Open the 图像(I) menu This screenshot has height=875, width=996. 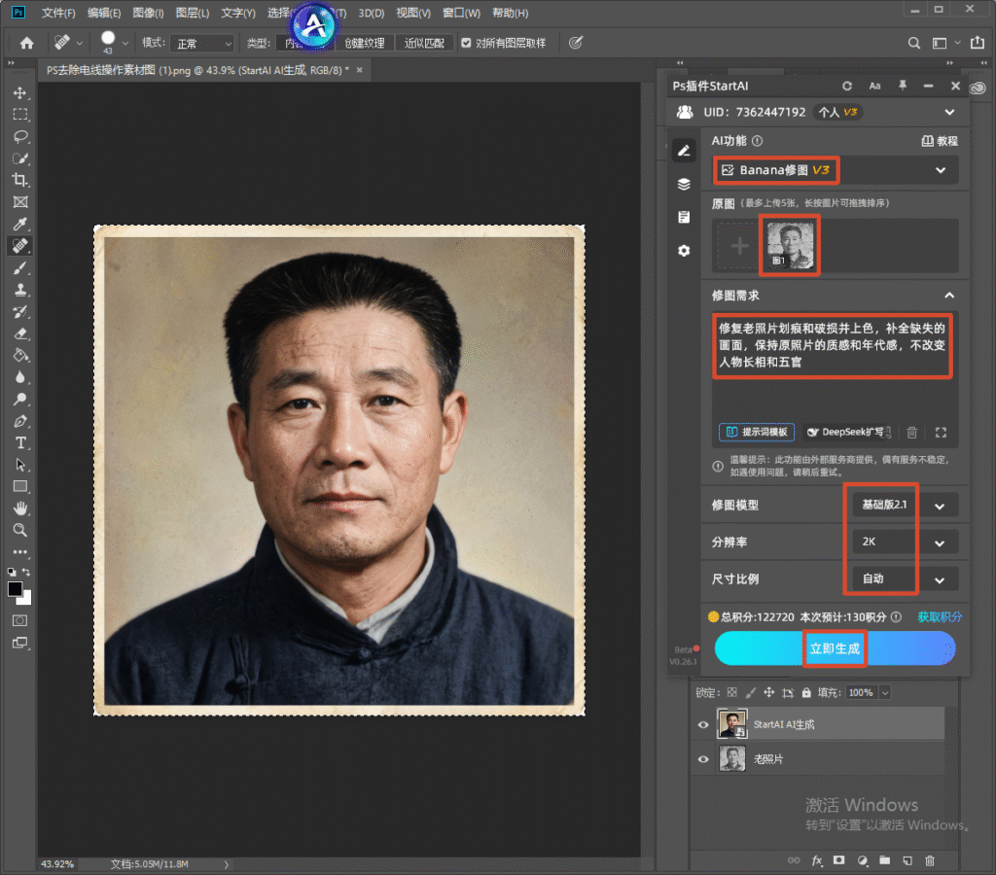pyautogui.click(x=148, y=13)
